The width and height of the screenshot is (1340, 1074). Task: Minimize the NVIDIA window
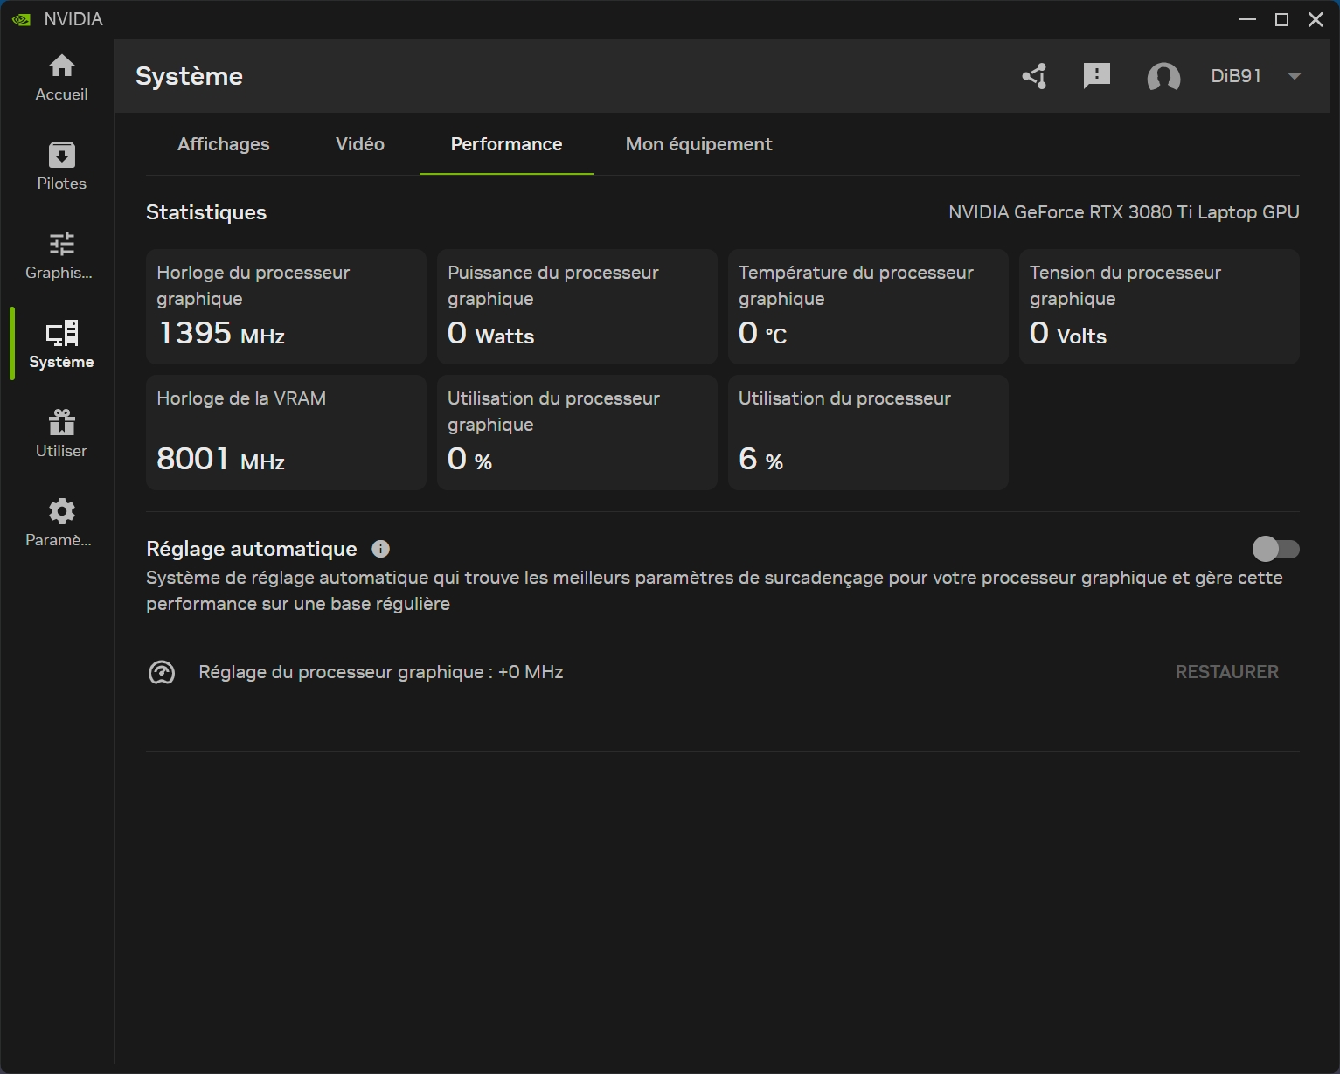coord(1247,19)
